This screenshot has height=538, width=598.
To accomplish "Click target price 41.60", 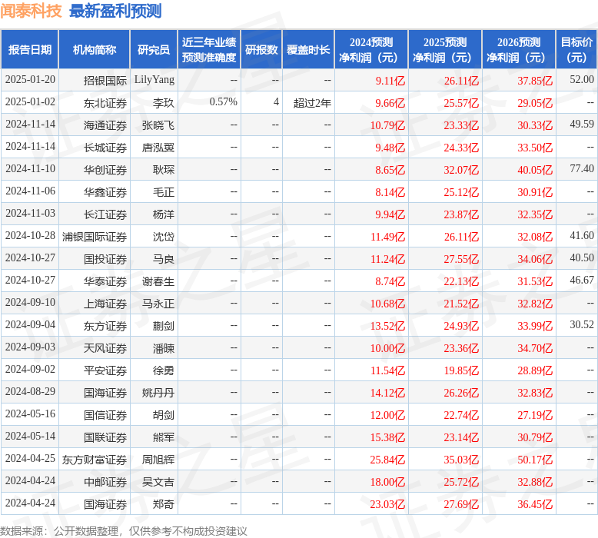I will point(582,236).
